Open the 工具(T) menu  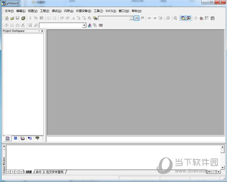point(99,11)
